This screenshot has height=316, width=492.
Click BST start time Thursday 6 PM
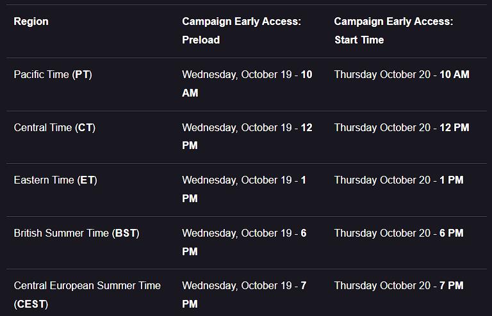coord(398,233)
